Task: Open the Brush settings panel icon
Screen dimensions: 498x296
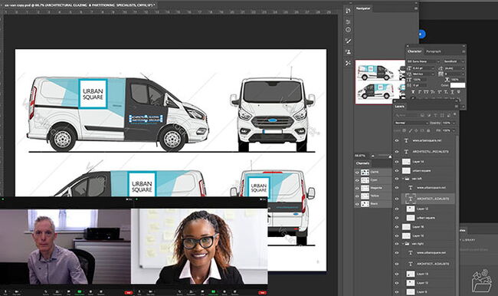Action: tap(348, 41)
